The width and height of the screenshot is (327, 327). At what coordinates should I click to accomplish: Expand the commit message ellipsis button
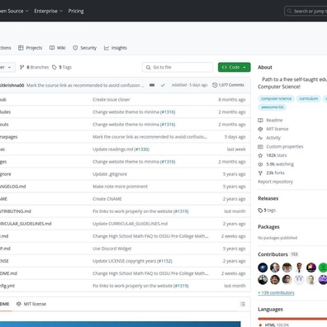[x=152, y=85]
